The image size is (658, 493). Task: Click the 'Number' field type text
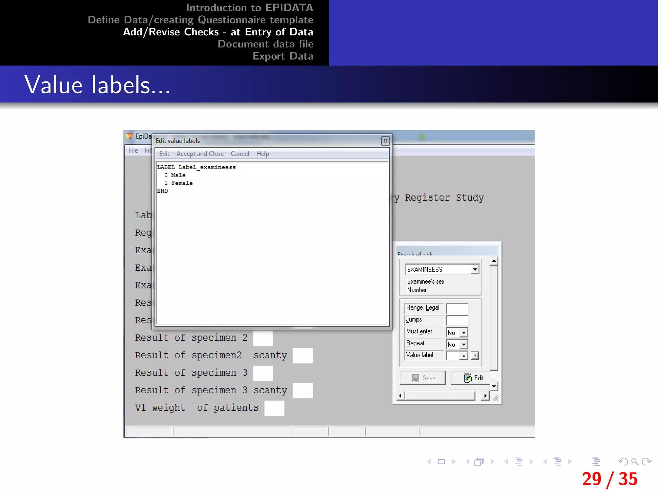(x=417, y=290)
